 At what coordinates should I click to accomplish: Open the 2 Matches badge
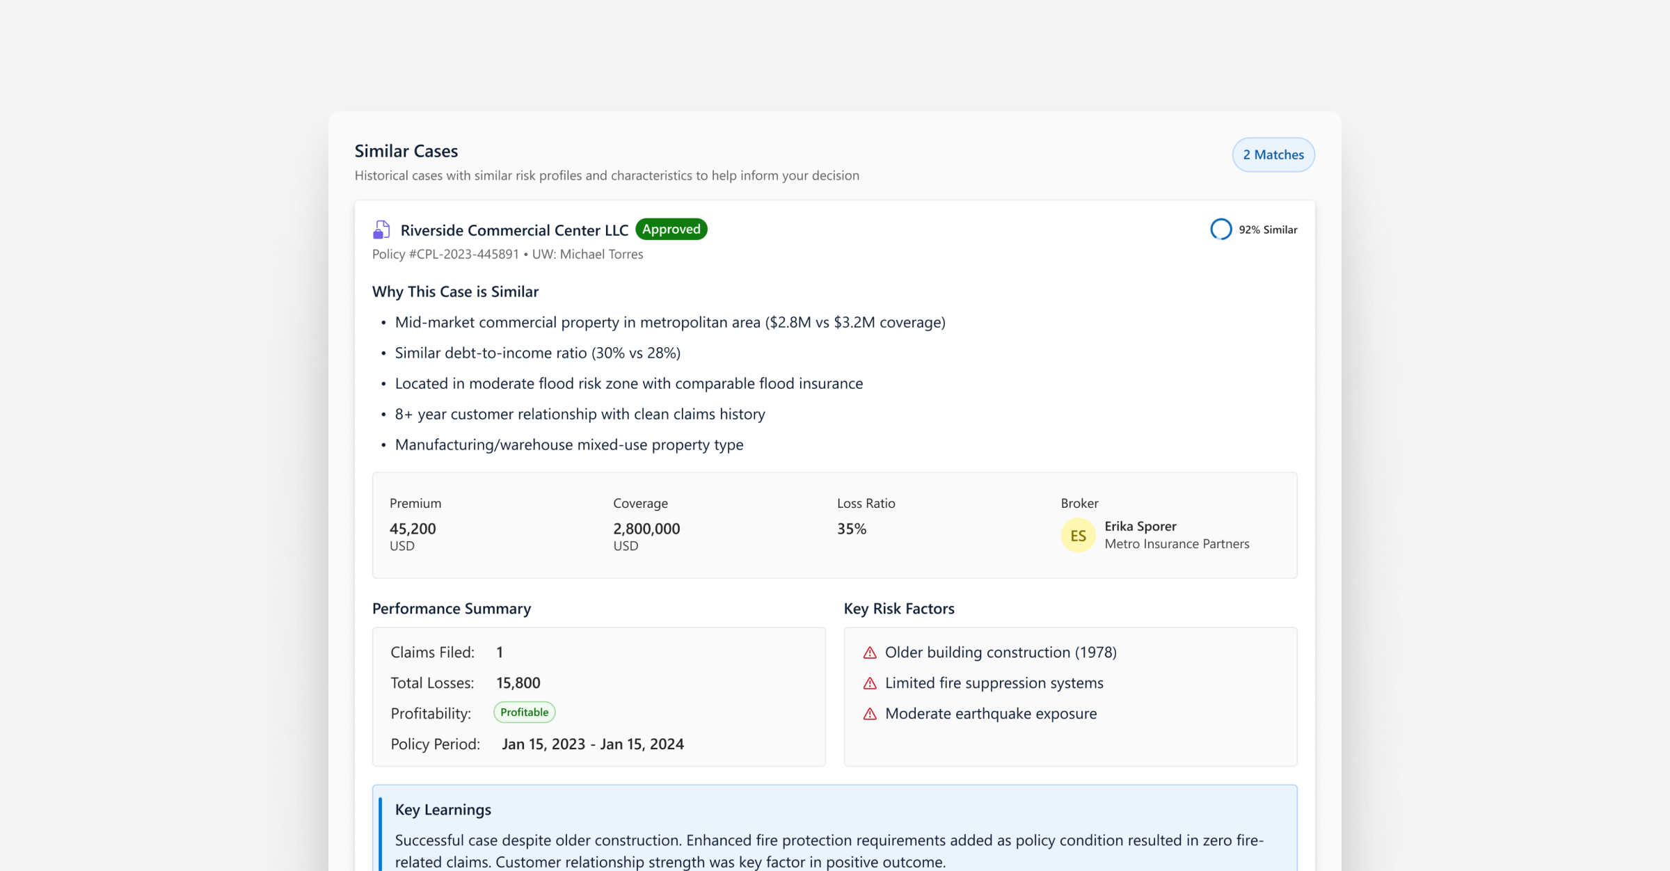coord(1273,154)
